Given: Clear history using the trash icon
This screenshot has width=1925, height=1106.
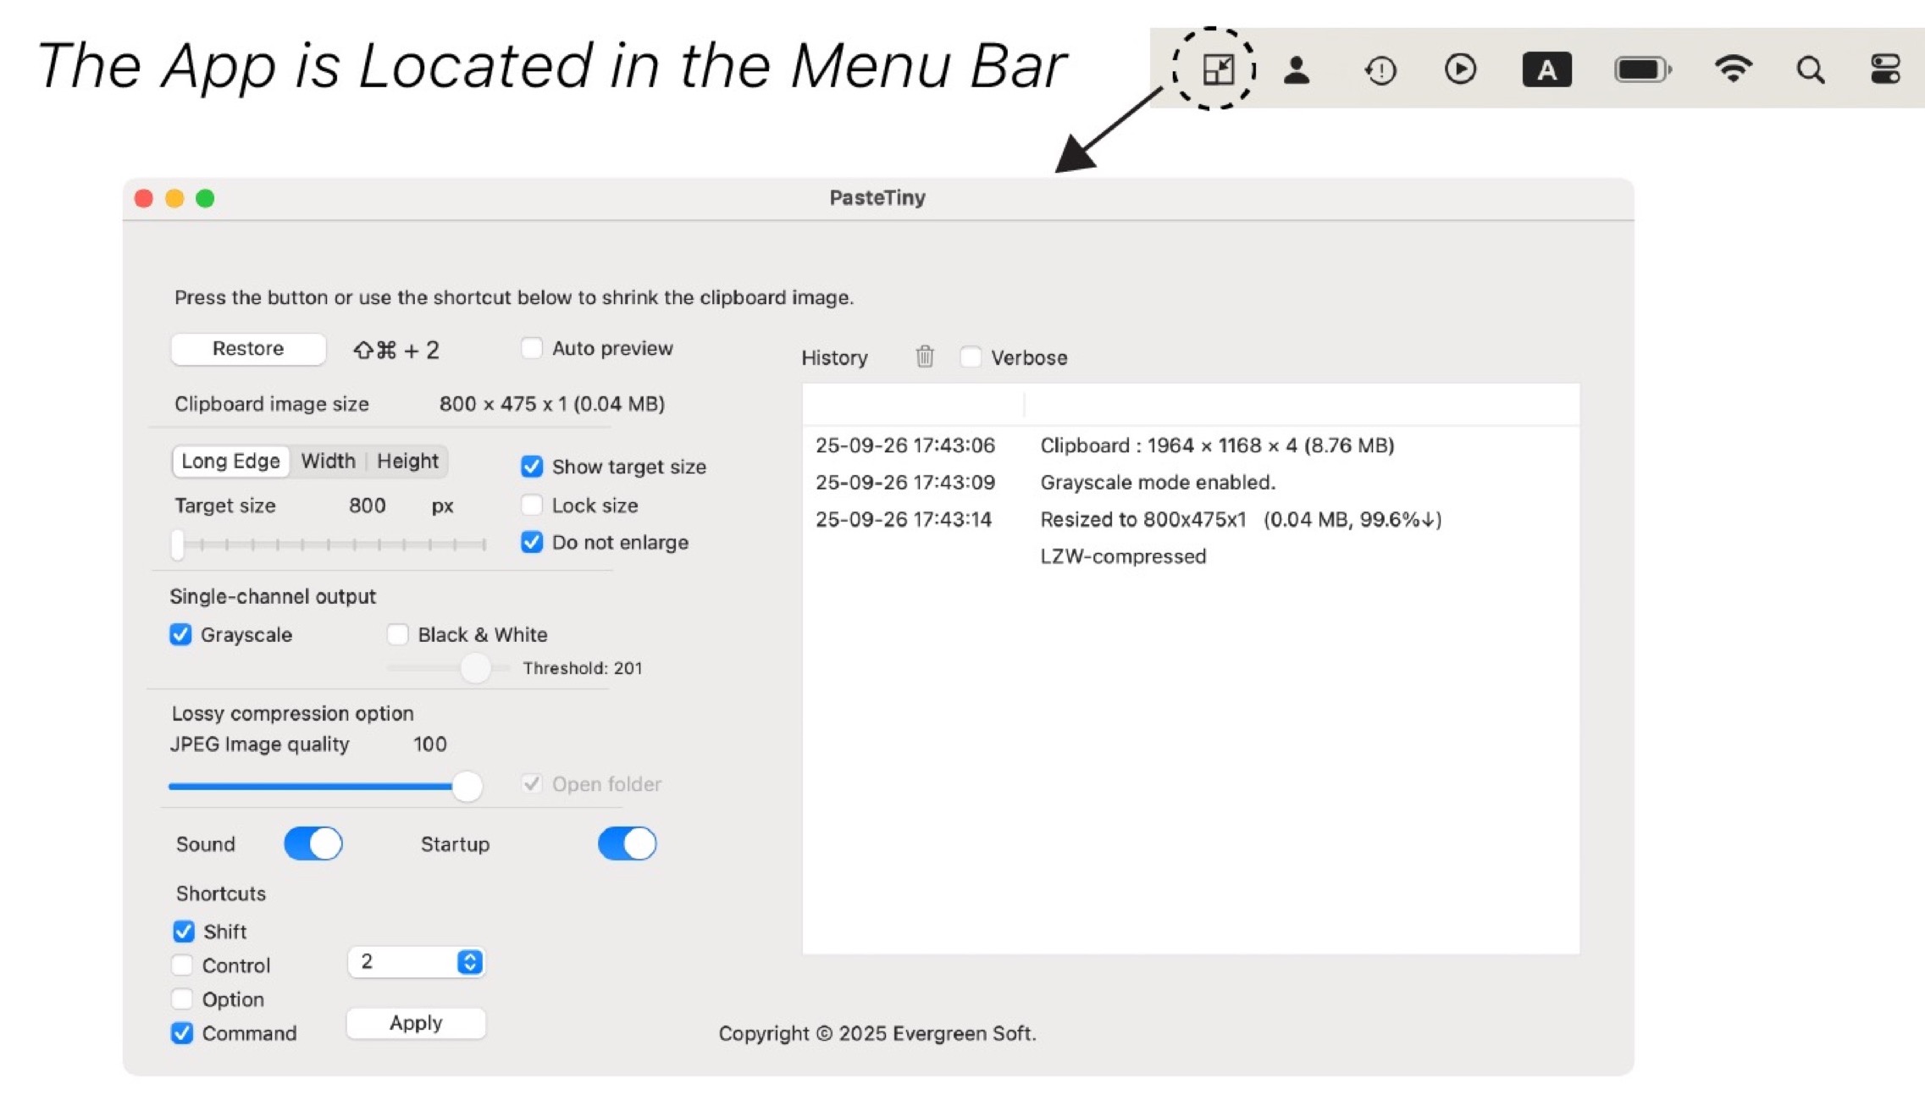Looking at the screenshot, I should click(923, 357).
